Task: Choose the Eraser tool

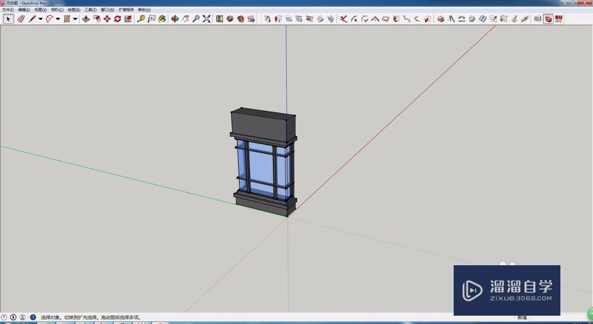Action: [21, 19]
